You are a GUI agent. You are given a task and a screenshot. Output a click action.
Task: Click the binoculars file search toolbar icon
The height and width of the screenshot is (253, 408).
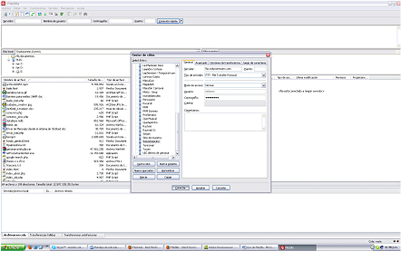point(86,14)
